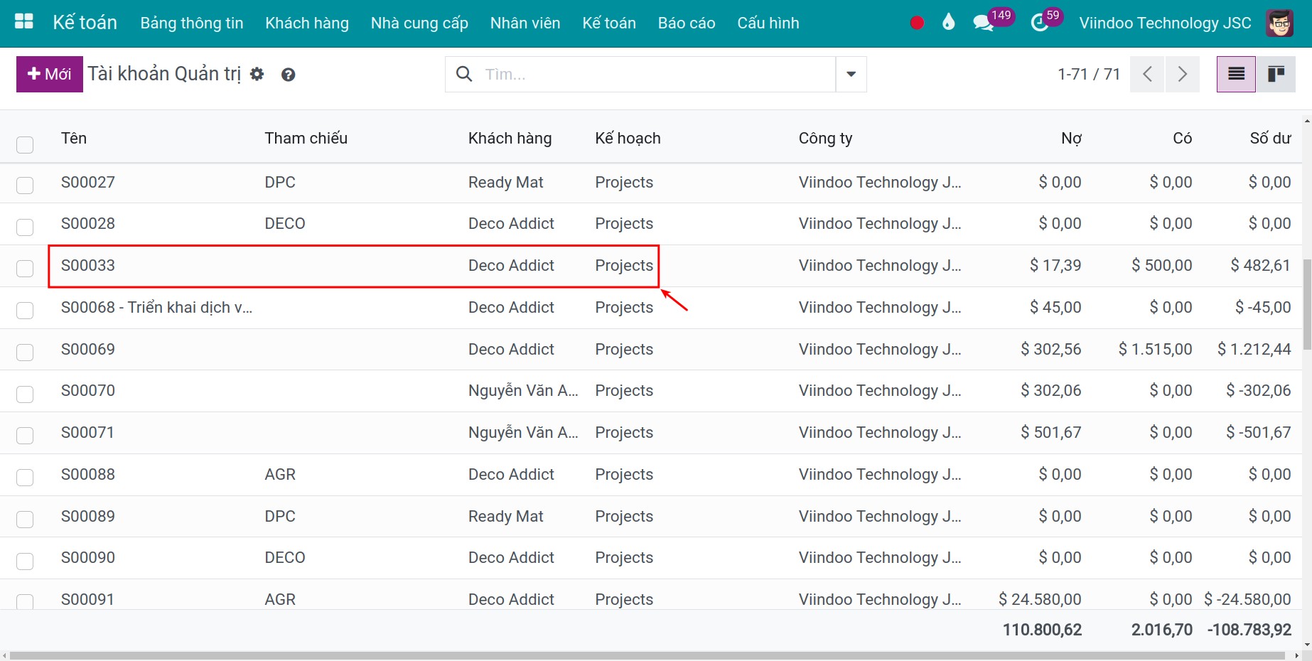Click the 1-71 / 71 pager counter

(x=1089, y=74)
